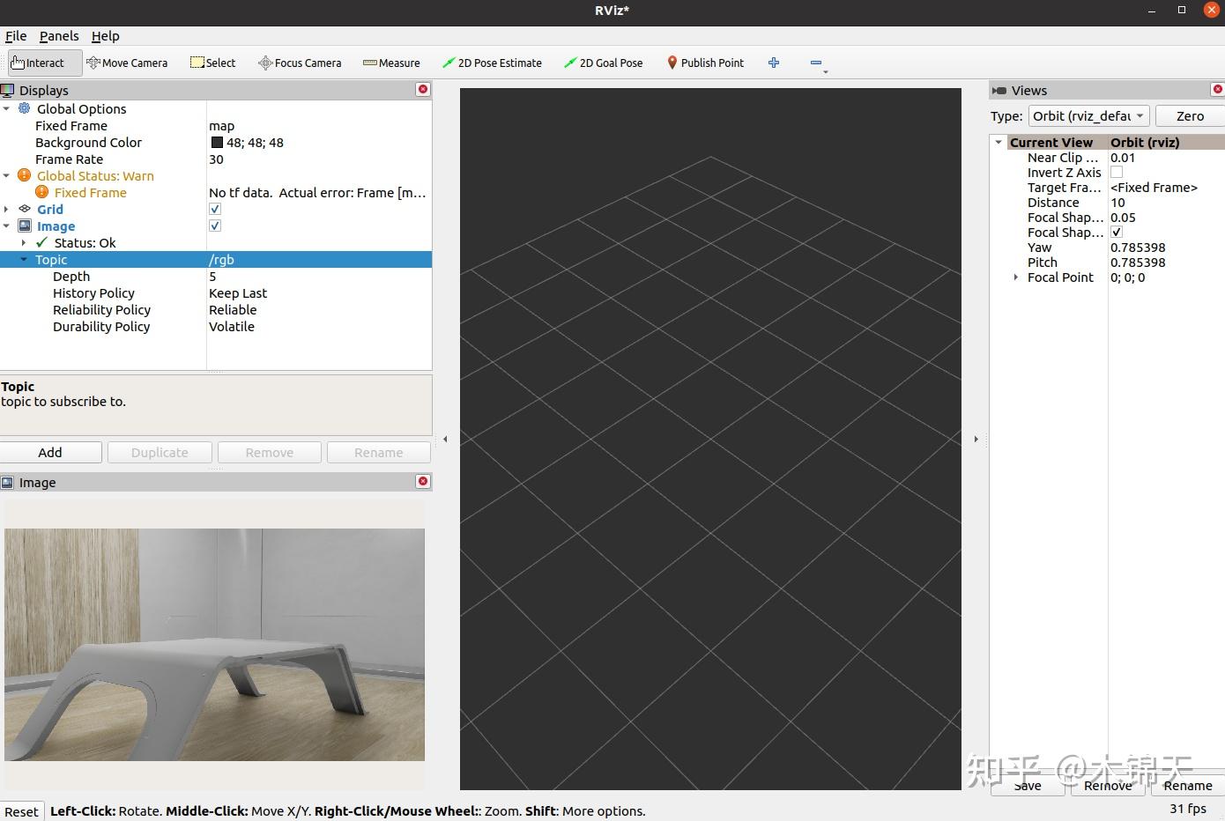Uncheck the Image display checkbox
Image resolution: width=1225 pixels, height=821 pixels.
(x=214, y=226)
